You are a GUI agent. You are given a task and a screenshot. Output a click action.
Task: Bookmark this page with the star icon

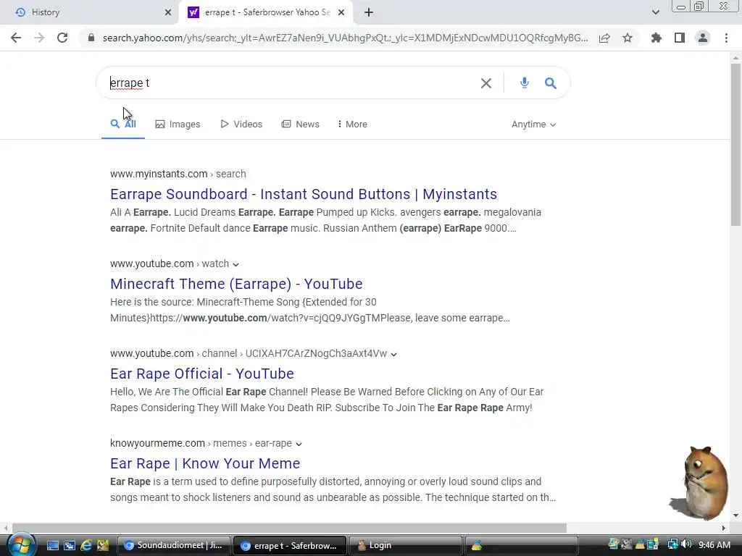pos(628,38)
